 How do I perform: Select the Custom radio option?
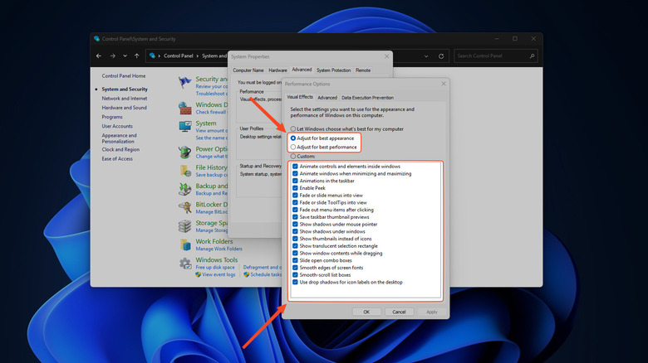pos(293,156)
